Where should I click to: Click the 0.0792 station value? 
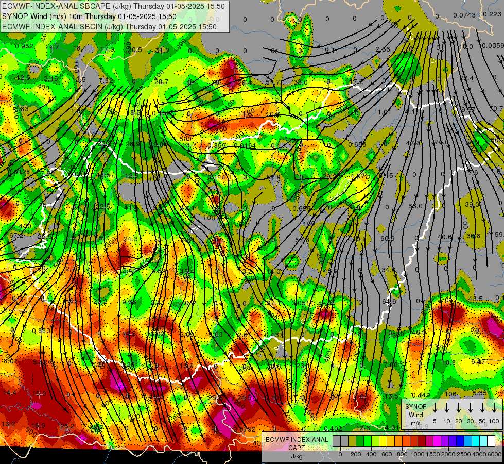click(x=245, y=429)
